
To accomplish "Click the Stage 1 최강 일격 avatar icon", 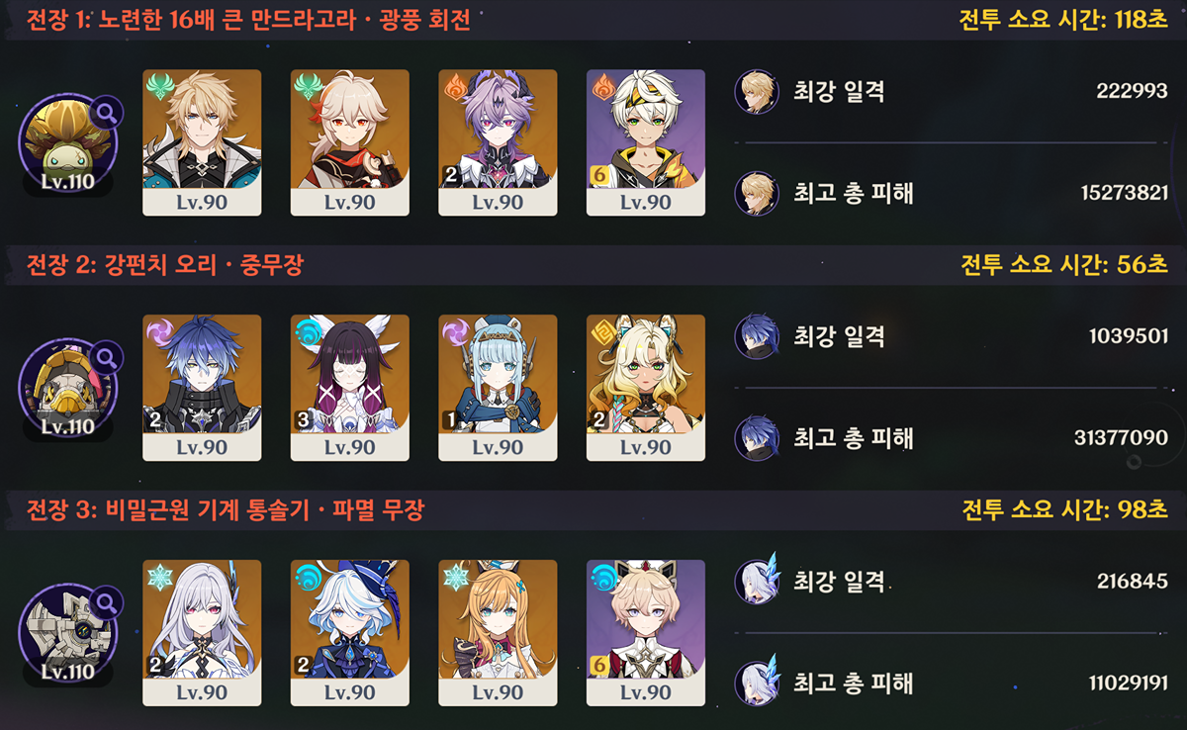I will 754,91.
